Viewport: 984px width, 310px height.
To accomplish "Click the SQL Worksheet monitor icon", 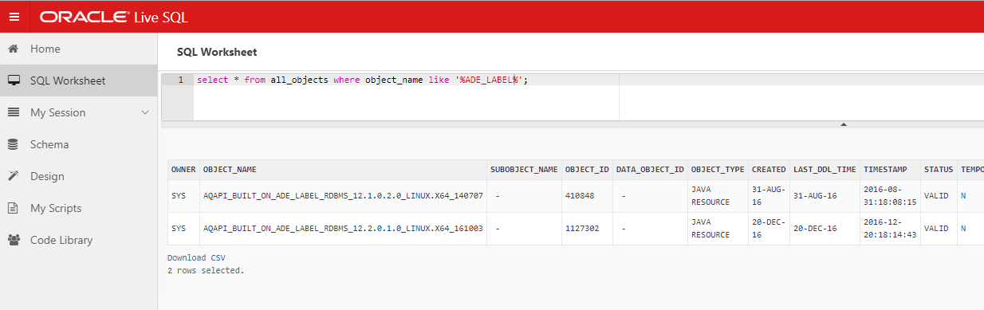I will tap(13, 80).
